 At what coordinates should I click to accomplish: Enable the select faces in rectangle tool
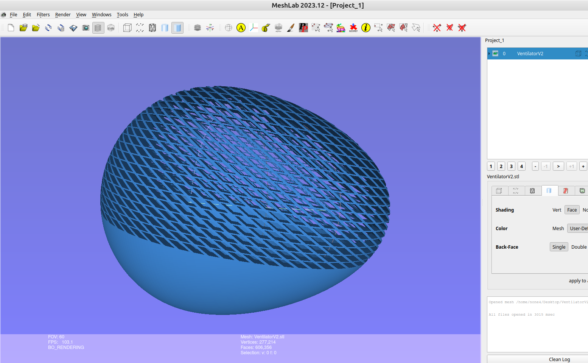391,27
